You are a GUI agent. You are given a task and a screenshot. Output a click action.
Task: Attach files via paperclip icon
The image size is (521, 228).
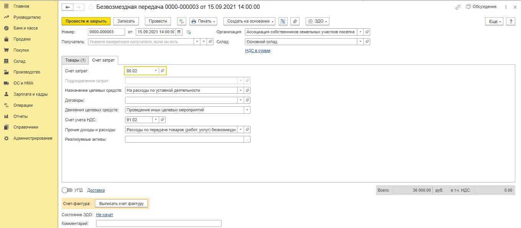pos(295,21)
